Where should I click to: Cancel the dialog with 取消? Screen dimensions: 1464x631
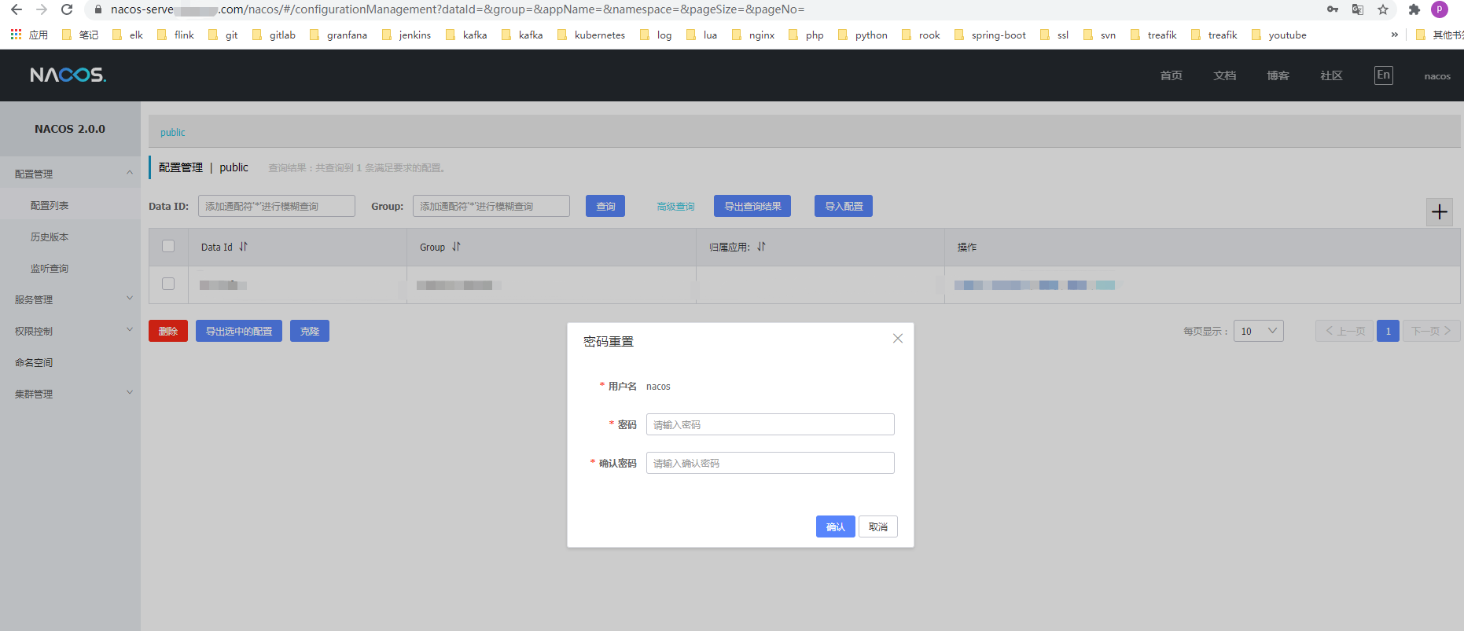tap(878, 526)
